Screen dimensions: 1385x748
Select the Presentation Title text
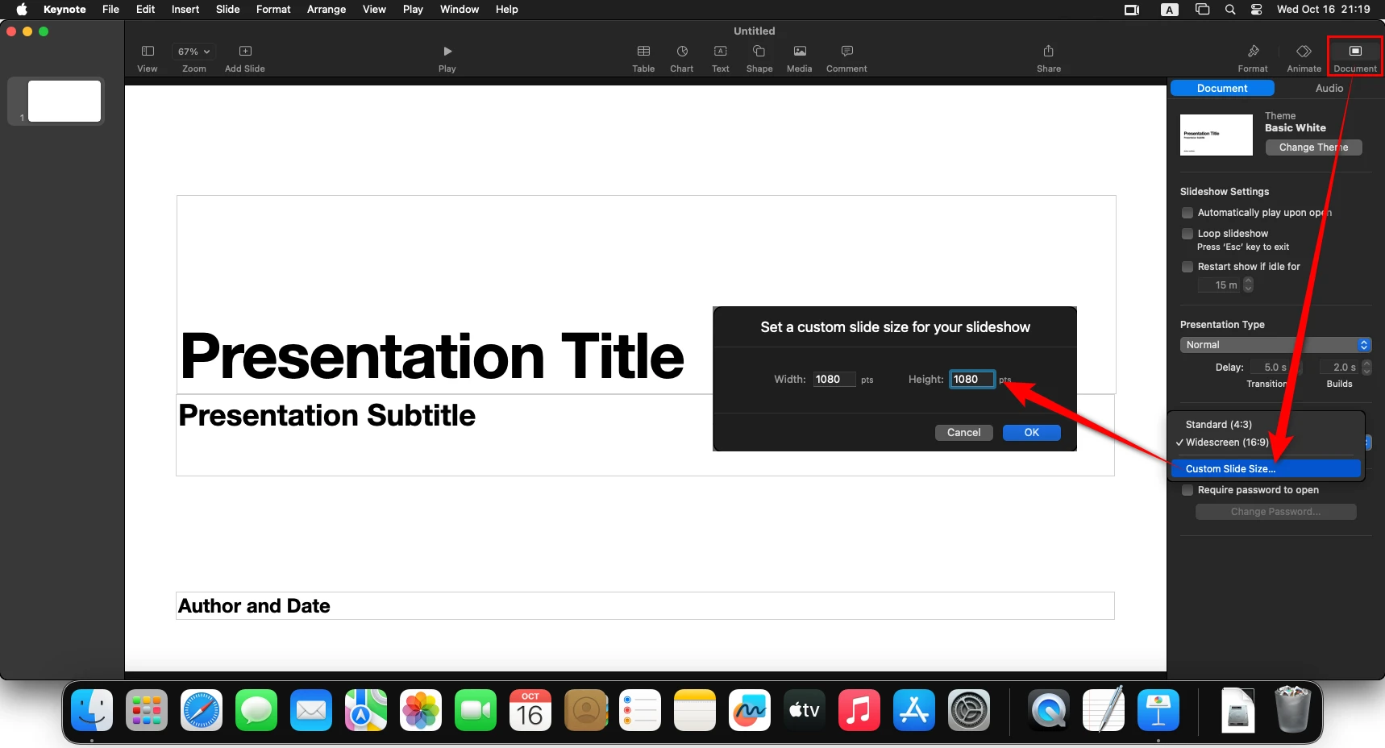[x=433, y=356]
